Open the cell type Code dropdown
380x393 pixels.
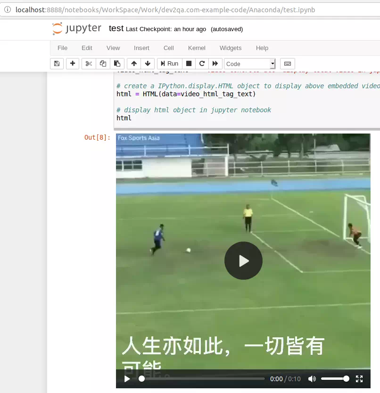coord(250,64)
